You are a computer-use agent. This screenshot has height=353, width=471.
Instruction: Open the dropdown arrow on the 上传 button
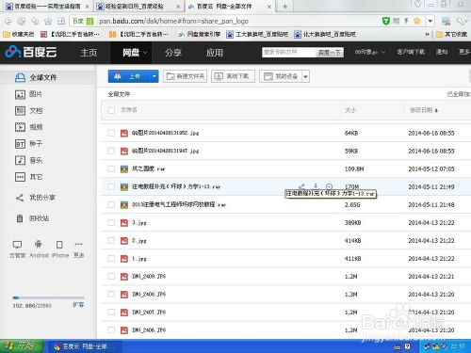tap(154, 76)
